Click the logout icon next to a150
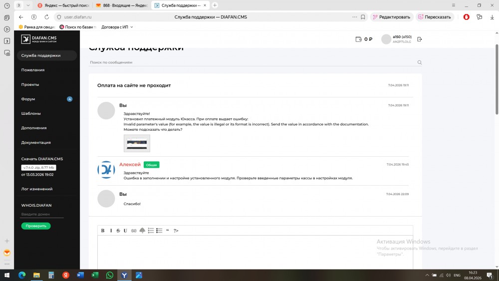499x281 pixels. point(419,39)
